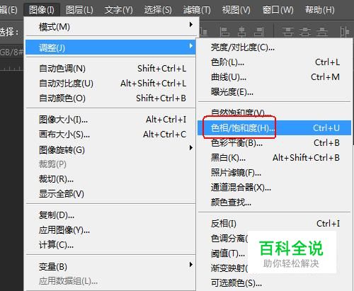Open 曝光度(E)... adjustment
Screen dimensions: 354x291
[274, 92]
